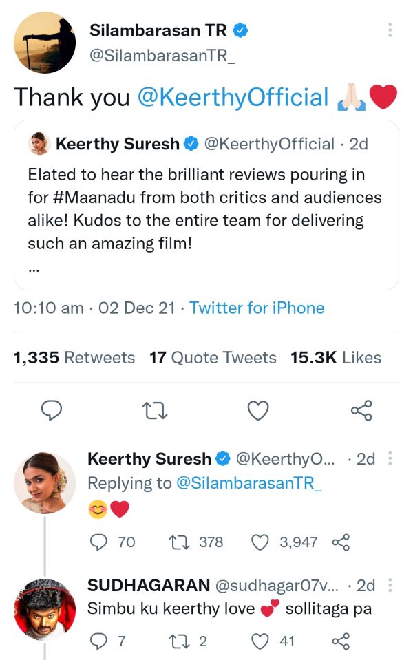Viewport: 413px width, 660px height.
Task: Share Keerthy Suresh's reply
Action: pyautogui.click(x=341, y=542)
